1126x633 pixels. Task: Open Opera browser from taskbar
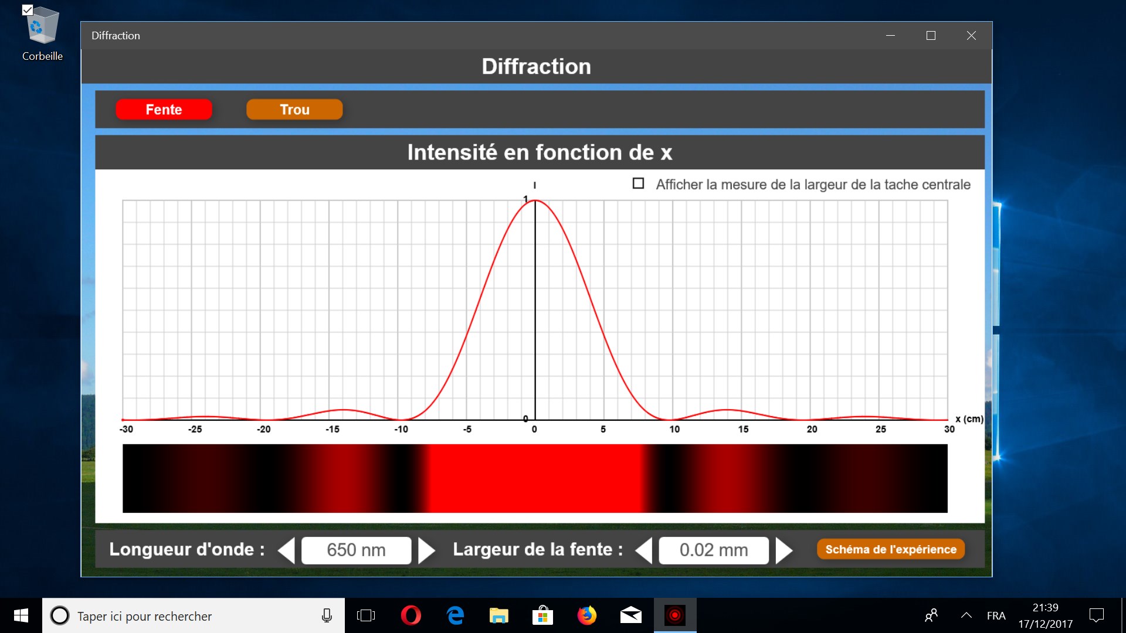point(411,615)
